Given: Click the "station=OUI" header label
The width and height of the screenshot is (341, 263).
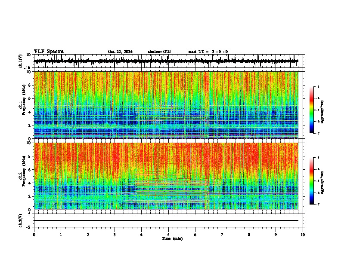Looking at the screenshot, I should [x=159, y=52].
